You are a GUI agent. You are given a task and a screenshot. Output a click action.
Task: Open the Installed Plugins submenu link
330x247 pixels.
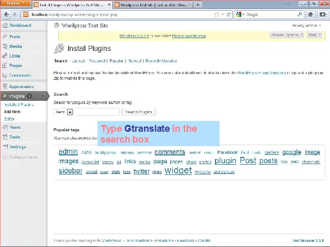[x=19, y=104]
